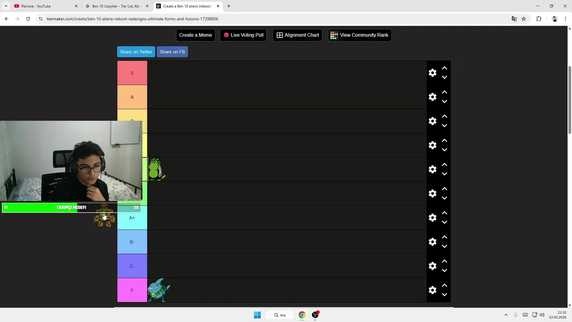This screenshot has height=322, width=572.
Task: Share on Twitter
Action: [x=136, y=52]
